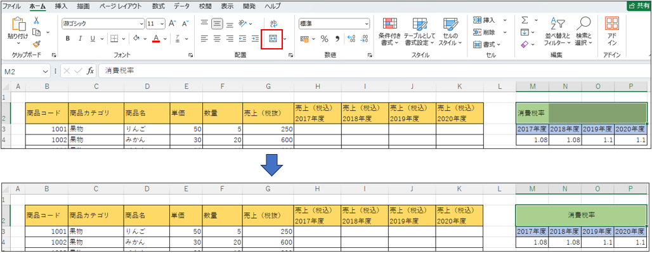Viewport: 652px width, 253px height.
Task: Click the fill color paint bucket
Action: 136,39
